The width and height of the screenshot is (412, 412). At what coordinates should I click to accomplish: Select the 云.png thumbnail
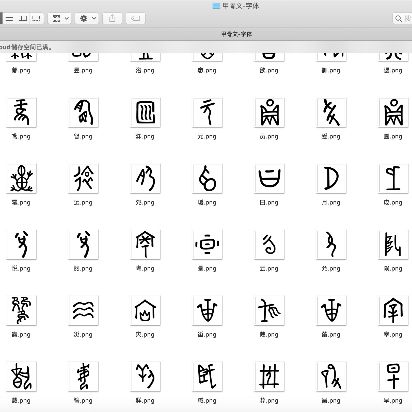(269, 244)
